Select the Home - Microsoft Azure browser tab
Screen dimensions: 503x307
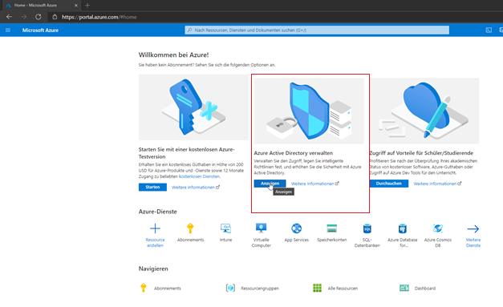pos(42,5)
